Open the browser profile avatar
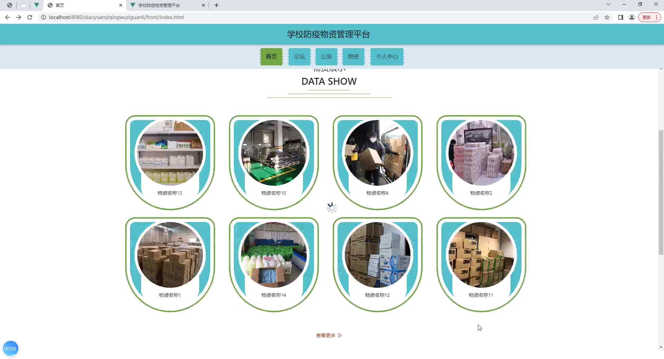Viewport: 664px width, 359px height. (x=632, y=17)
